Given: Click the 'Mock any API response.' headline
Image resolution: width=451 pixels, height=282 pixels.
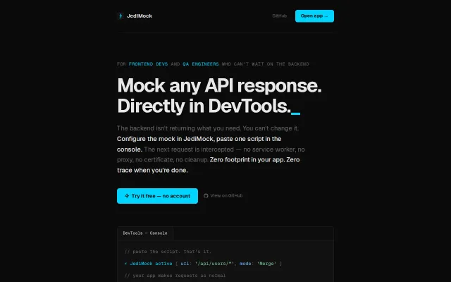Looking at the screenshot, I should 219,85.
